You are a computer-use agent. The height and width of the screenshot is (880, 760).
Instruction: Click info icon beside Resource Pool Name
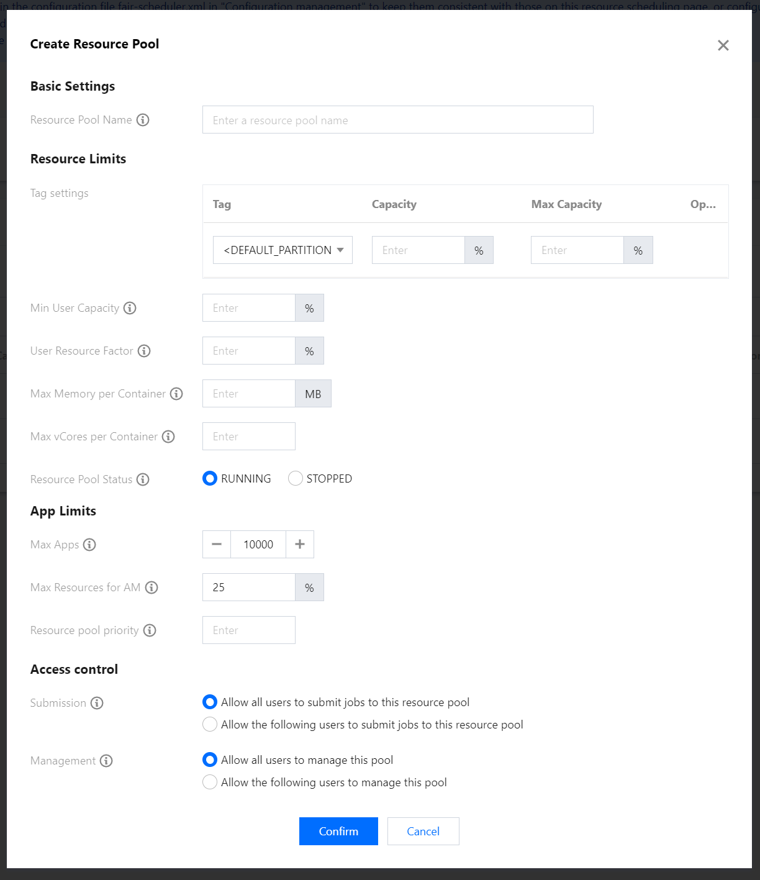[143, 120]
